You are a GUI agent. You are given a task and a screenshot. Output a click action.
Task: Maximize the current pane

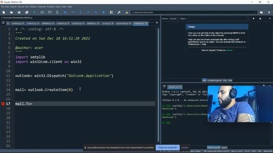click(x=111, y=12)
